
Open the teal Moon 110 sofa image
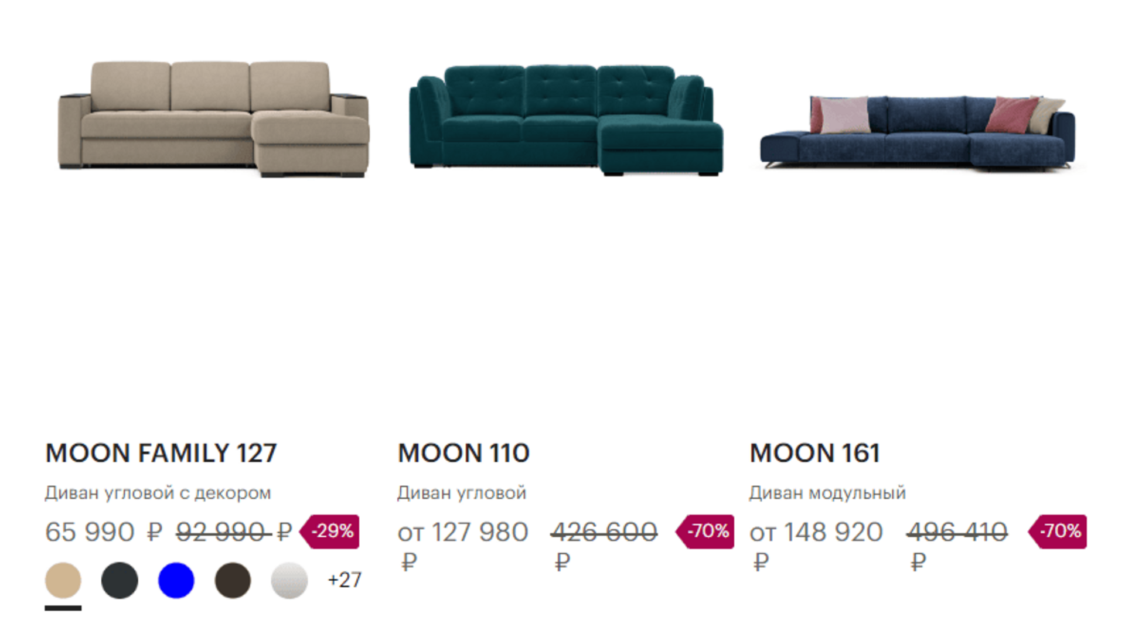(565, 120)
